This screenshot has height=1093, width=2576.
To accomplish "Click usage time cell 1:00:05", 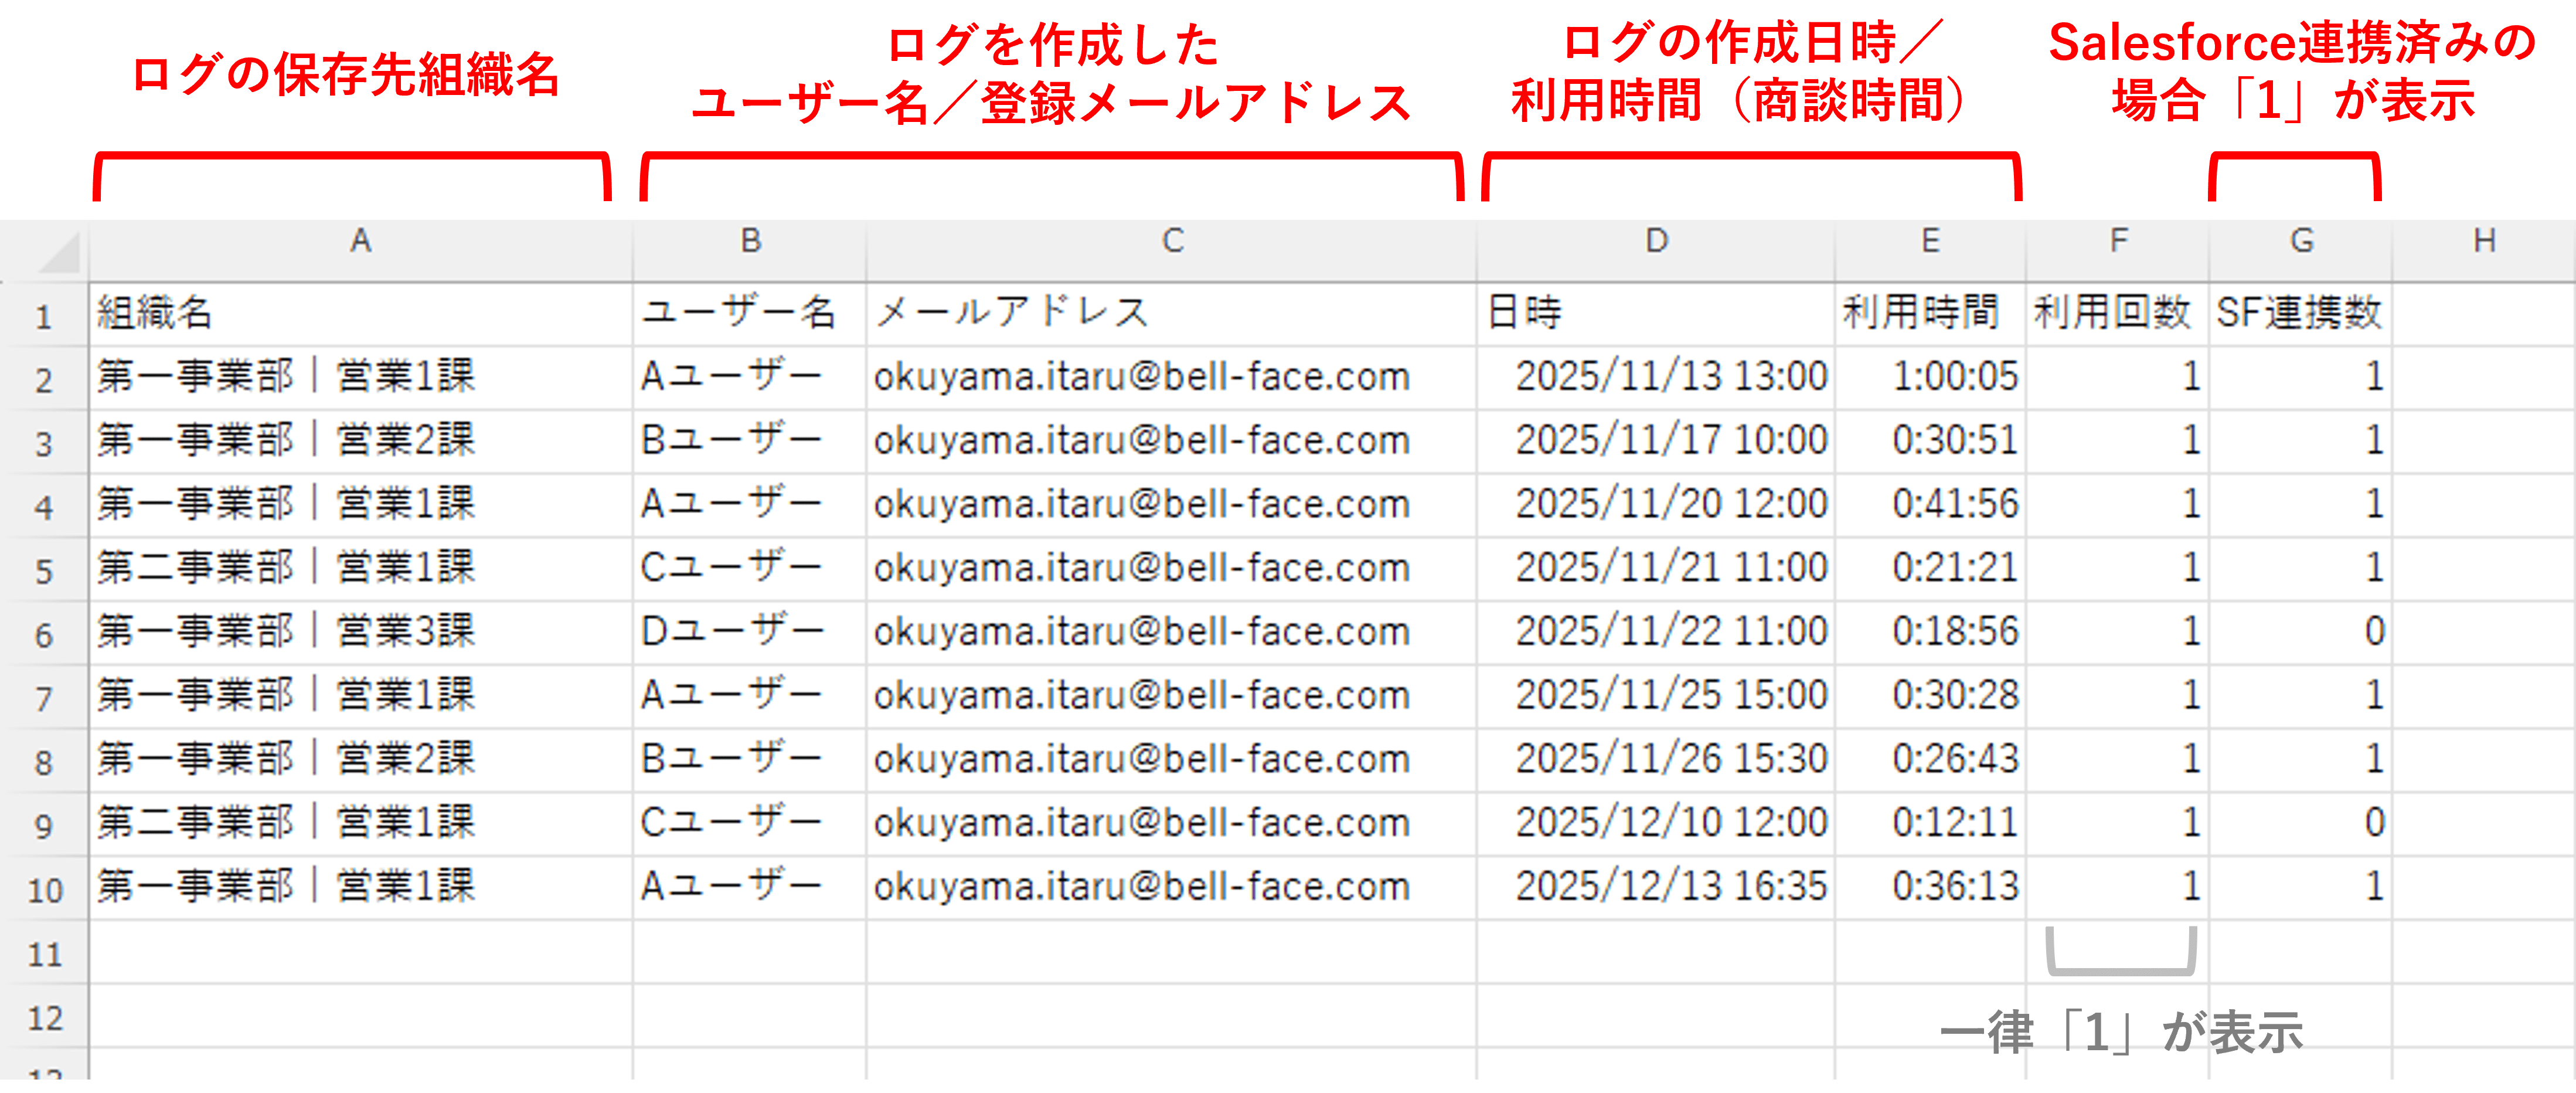I will coord(1954,377).
